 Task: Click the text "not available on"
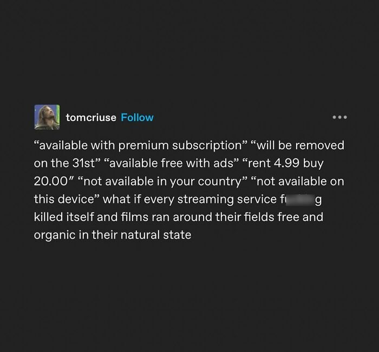pos(300,181)
